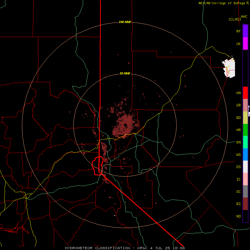Click the RF legend label

238,31
